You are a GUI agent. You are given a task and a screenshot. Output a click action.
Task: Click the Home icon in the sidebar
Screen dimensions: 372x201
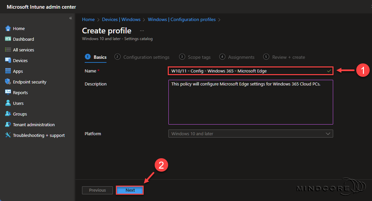(8, 28)
